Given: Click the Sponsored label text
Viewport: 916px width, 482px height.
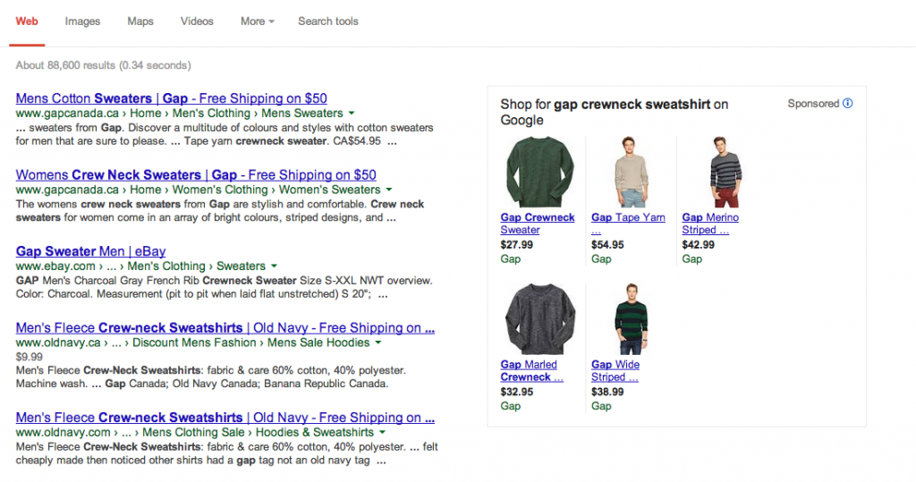Looking at the screenshot, I should pos(813,104).
